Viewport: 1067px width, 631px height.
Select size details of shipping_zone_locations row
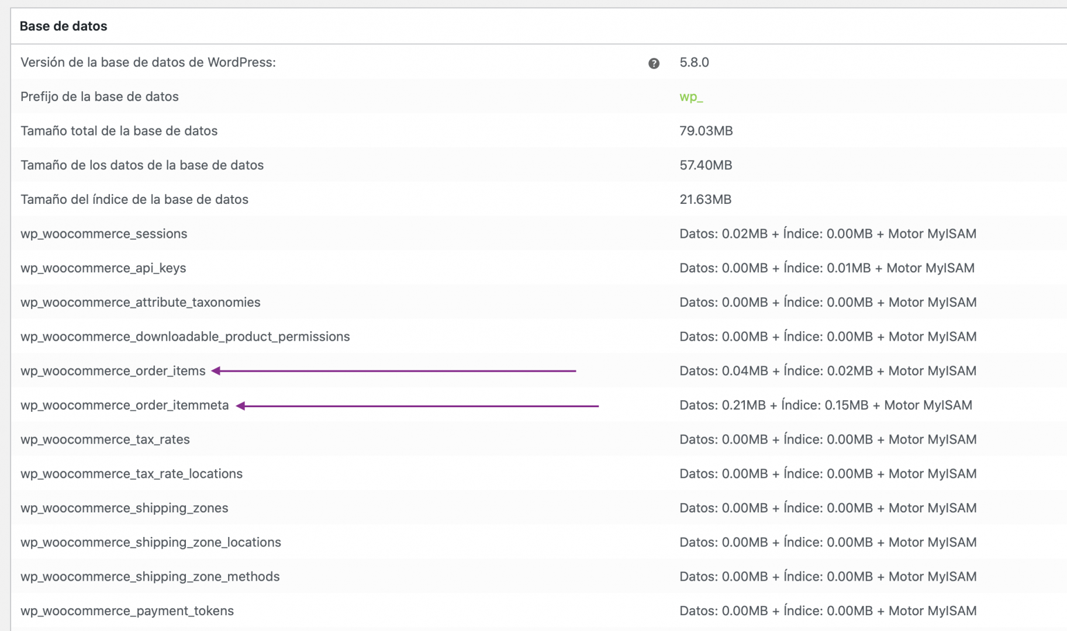[x=828, y=542]
